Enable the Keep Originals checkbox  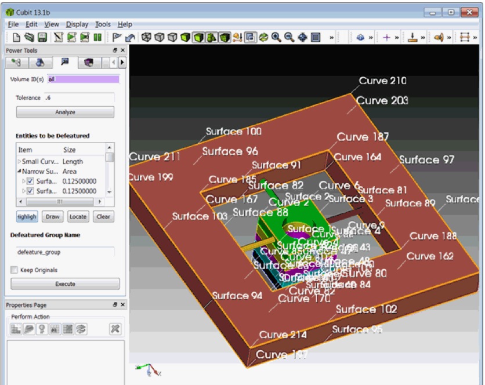coord(15,270)
